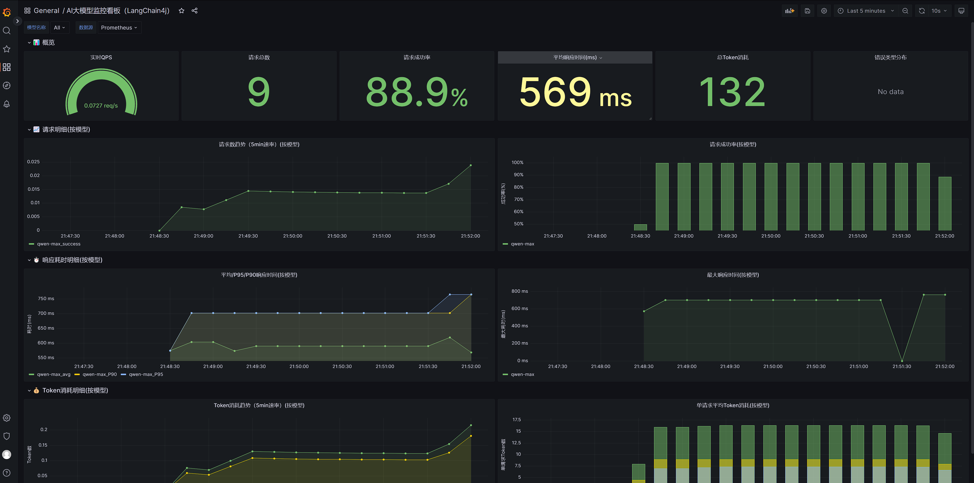The height and width of the screenshot is (483, 974).
Task: Cycle view mode monitor icon
Action: coord(961,11)
